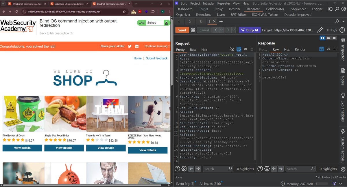Switch Request view to Raw tab
This screenshot has height=187, width=347.
pos(193,50)
